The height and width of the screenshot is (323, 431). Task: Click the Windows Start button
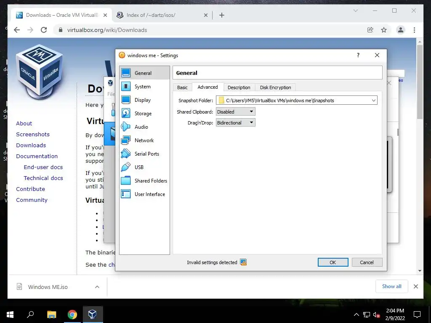(10, 315)
